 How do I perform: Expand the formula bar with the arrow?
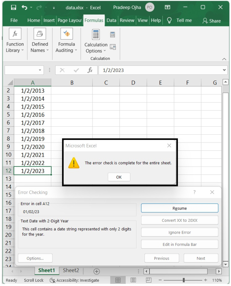click(224, 70)
